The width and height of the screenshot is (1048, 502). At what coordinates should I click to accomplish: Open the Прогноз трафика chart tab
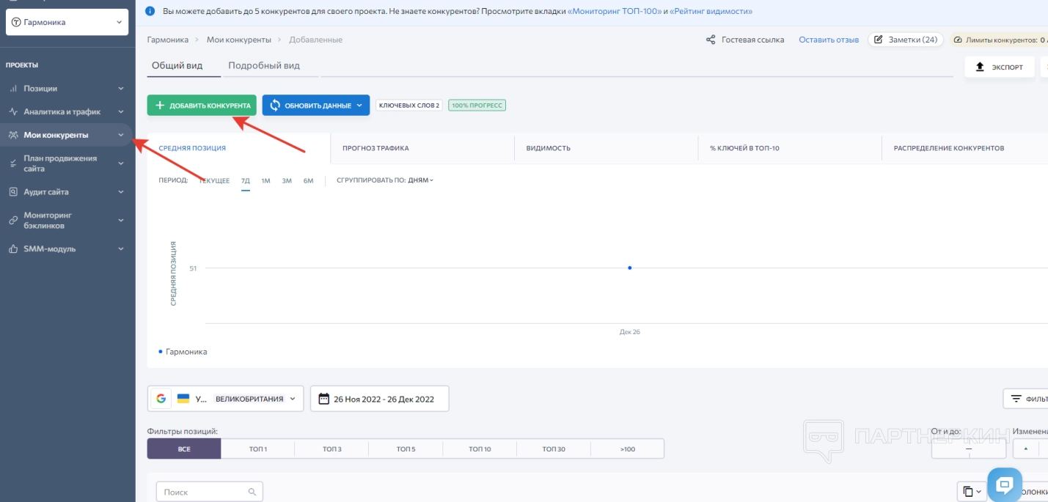(x=375, y=148)
